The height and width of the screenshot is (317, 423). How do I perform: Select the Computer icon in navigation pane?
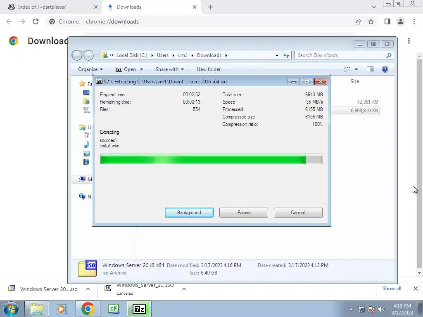point(82,179)
